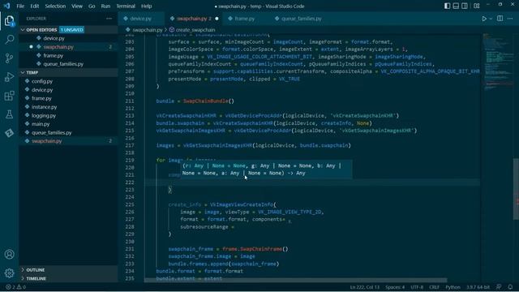Click the vertical editor scrollbar
519x292 pixels.
pyautogui.click(x=516, y=189)
